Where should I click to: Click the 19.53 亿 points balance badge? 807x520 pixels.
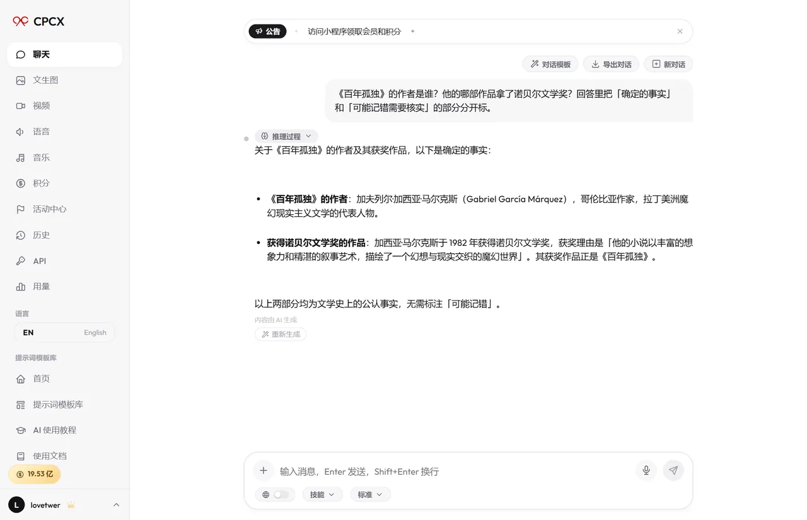(34, 474)
